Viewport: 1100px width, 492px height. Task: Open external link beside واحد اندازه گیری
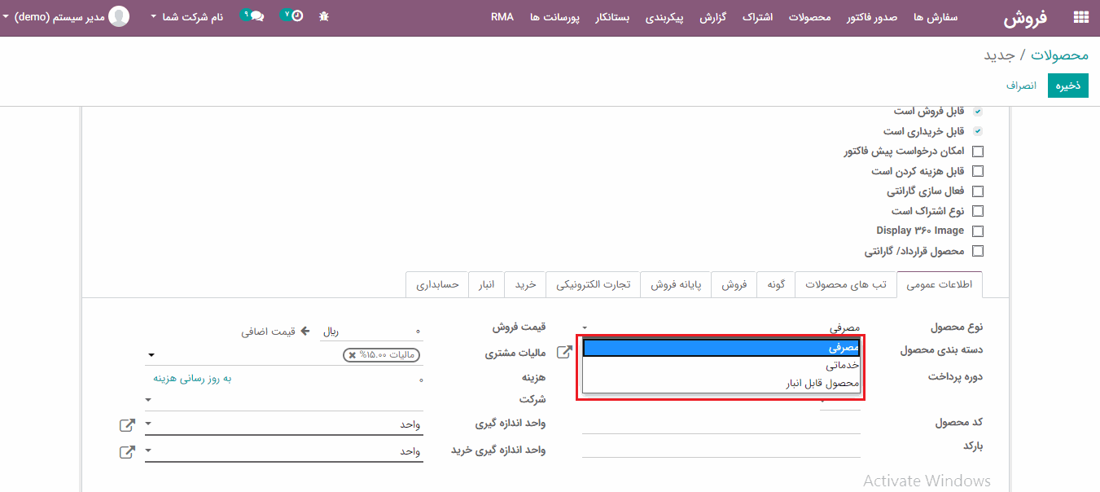[127, 424]
